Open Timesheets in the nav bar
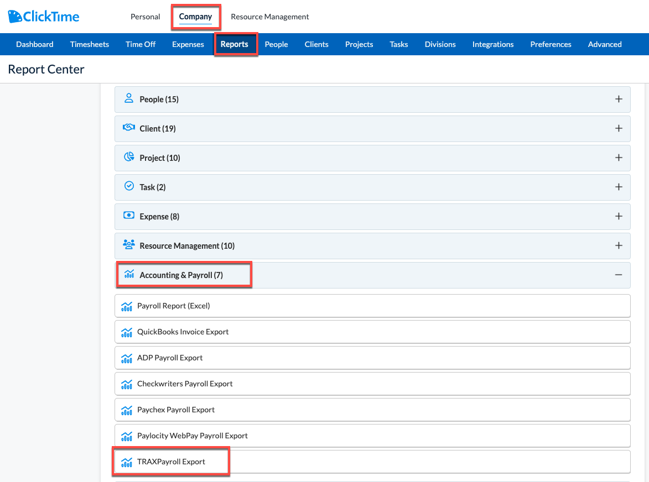Screen dimensions: 649x482 pos(90,44)
